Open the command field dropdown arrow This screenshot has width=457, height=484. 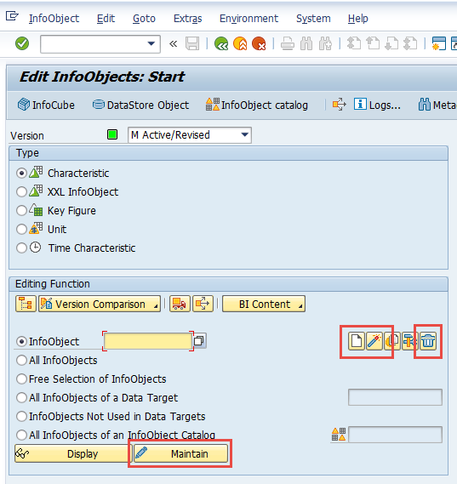point(151,44)
